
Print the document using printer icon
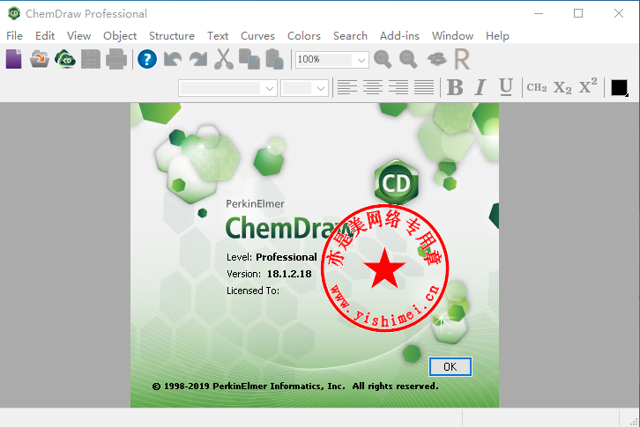(116, 59)
